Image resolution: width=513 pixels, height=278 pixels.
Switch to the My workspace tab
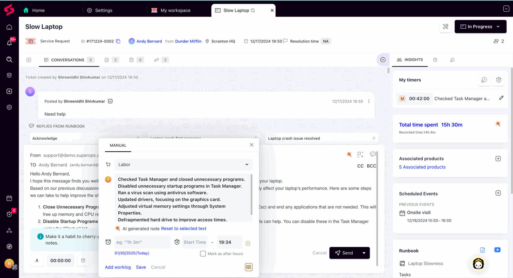click(x=175, y=10)
